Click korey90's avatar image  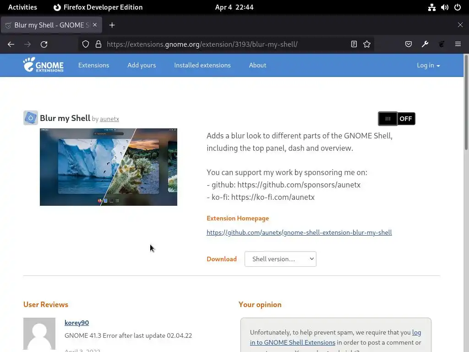pos(39,334)
